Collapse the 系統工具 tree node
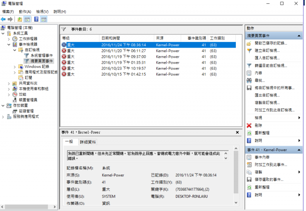 point(3,34)
